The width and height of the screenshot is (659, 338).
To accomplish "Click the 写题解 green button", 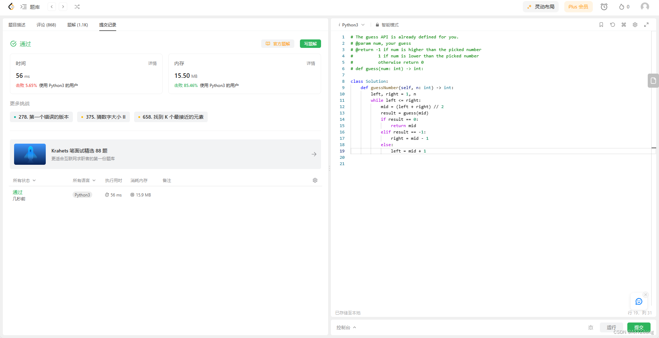I will click(310, 44).
